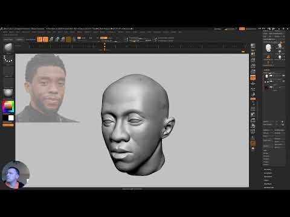Click the reference photo in canvas corner
The image size is (290, 217).
(47, 88)
